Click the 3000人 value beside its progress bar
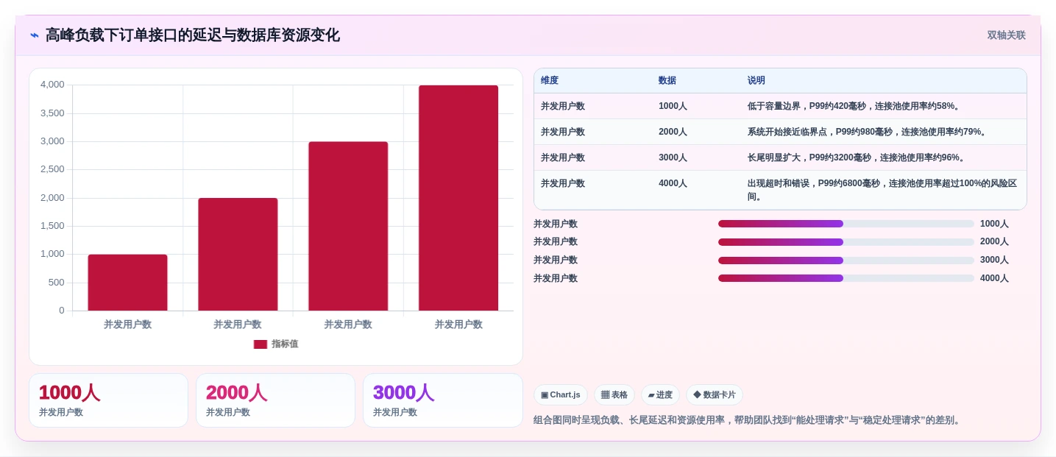1056x457 pixels. [x=994, y=261]
